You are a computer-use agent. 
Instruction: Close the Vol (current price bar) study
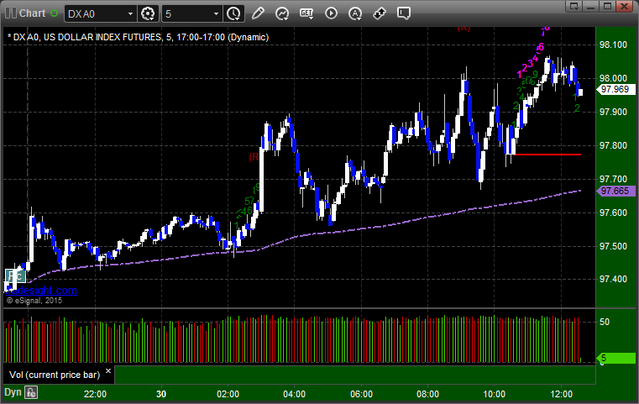108,371
